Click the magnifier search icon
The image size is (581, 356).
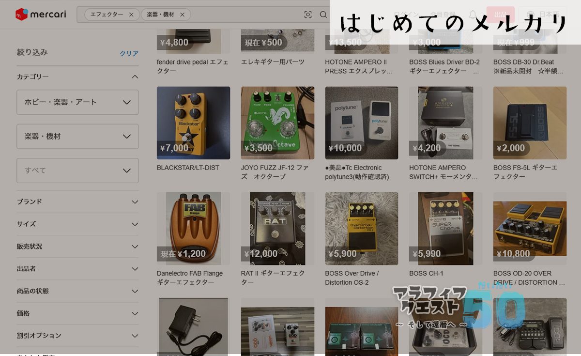point(323,15)
